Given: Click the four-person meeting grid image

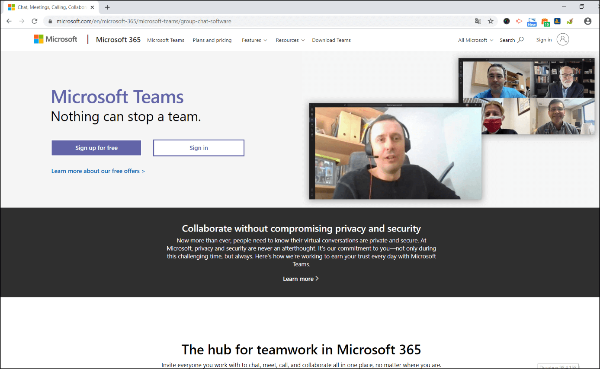Looking at the screenshot, I should (526, 96).
